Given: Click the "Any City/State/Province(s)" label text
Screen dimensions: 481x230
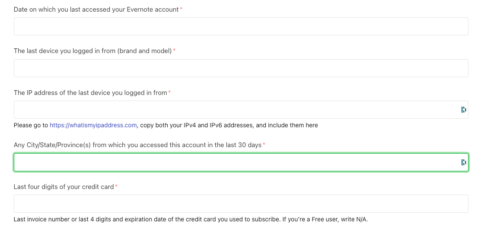Looking at the screenshot, I should tap(137, 145).
